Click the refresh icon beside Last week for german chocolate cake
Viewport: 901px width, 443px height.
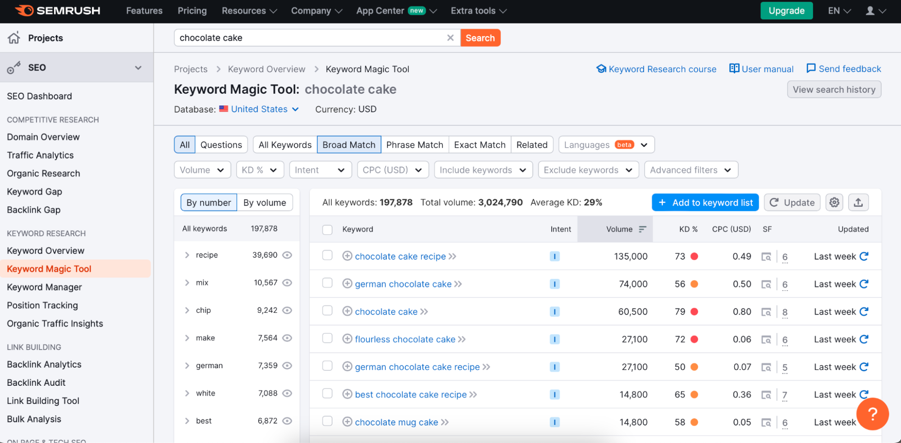click(x=864, y=284)
